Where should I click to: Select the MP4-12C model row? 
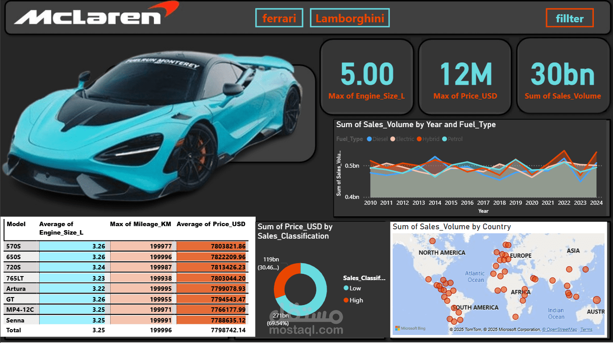[126, 310]
